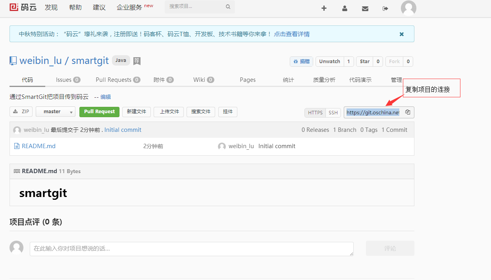Image resolution: width=491 pixels, height=280 pixels.
Task: Open the 附件 tab
Action: pyautogui.click(x=164, y=80)
